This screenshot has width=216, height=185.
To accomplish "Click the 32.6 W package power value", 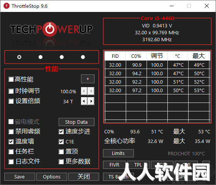I will (155, 141).
